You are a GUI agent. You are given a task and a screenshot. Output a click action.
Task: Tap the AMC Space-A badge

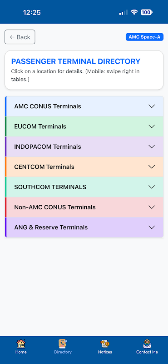pos(144,37)
